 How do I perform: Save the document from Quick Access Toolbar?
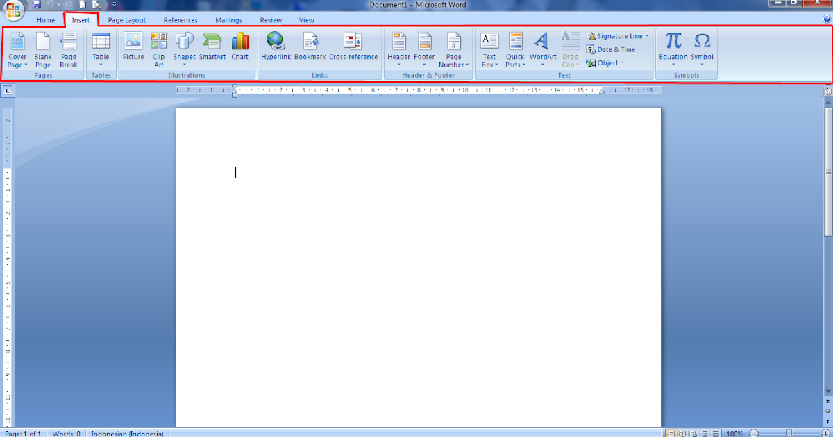click(x=37, y=4)
